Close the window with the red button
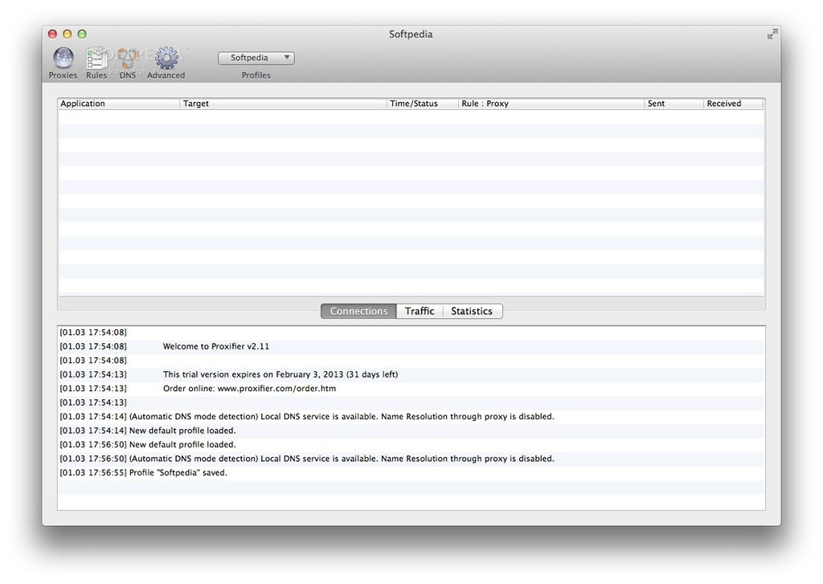This screenshot has height=584, width=823. 53,34
